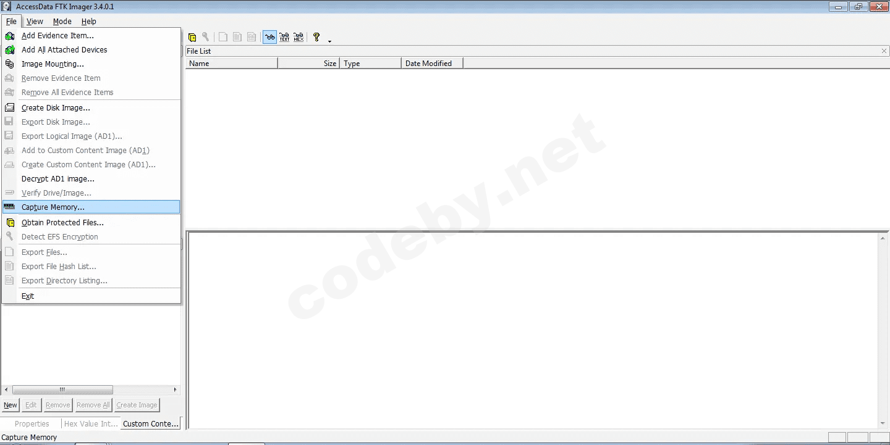Switch to the Properties tab
This screenshot has width=890, height=445.
pos(32,424)
